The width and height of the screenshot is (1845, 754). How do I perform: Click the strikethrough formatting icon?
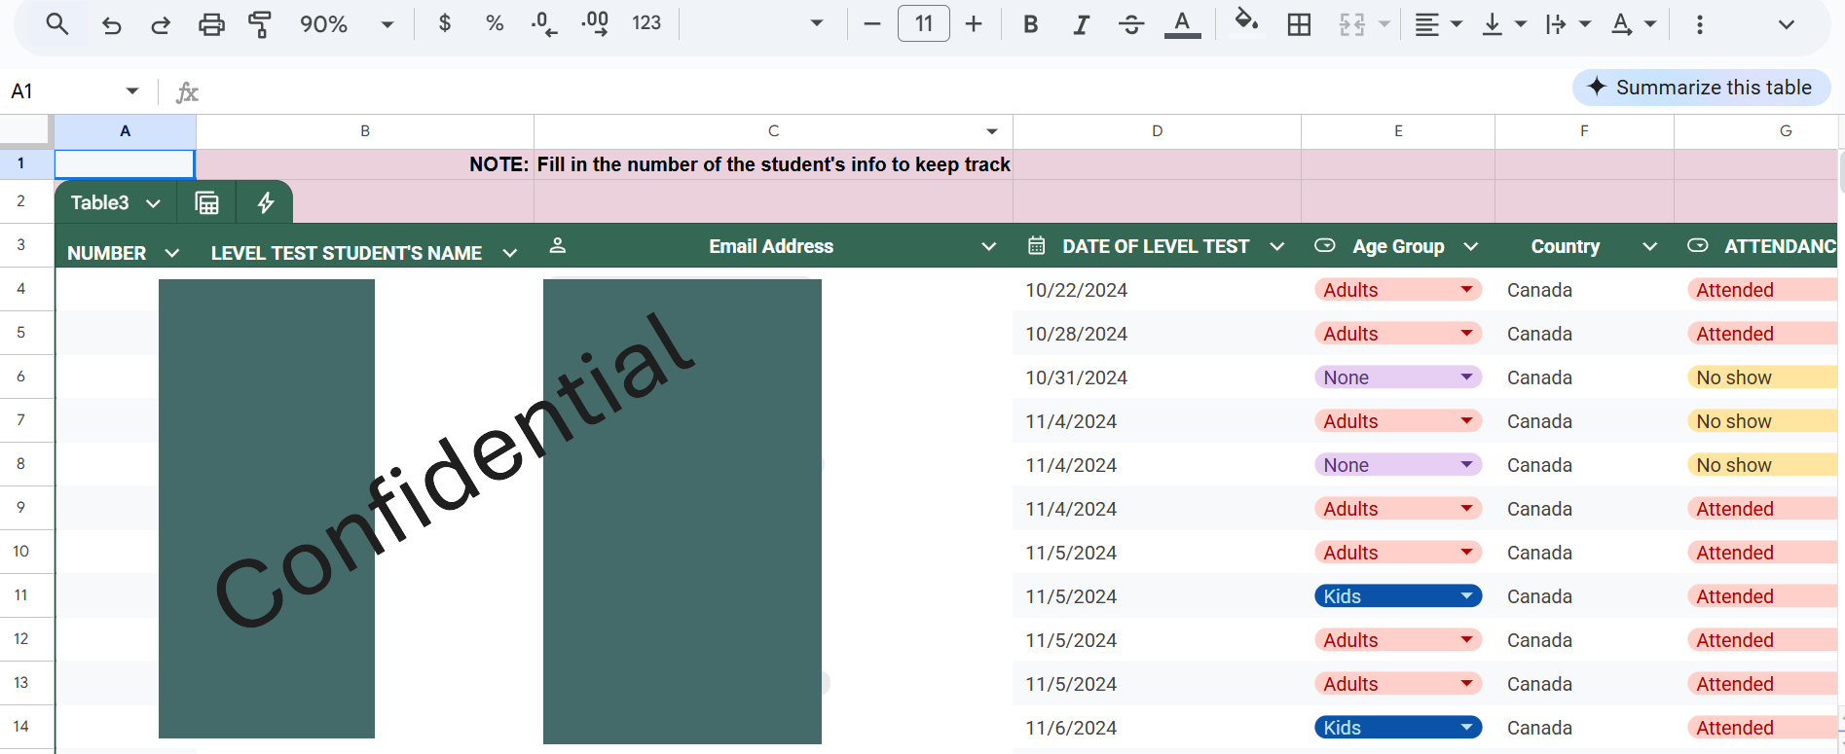(1131, 24)
